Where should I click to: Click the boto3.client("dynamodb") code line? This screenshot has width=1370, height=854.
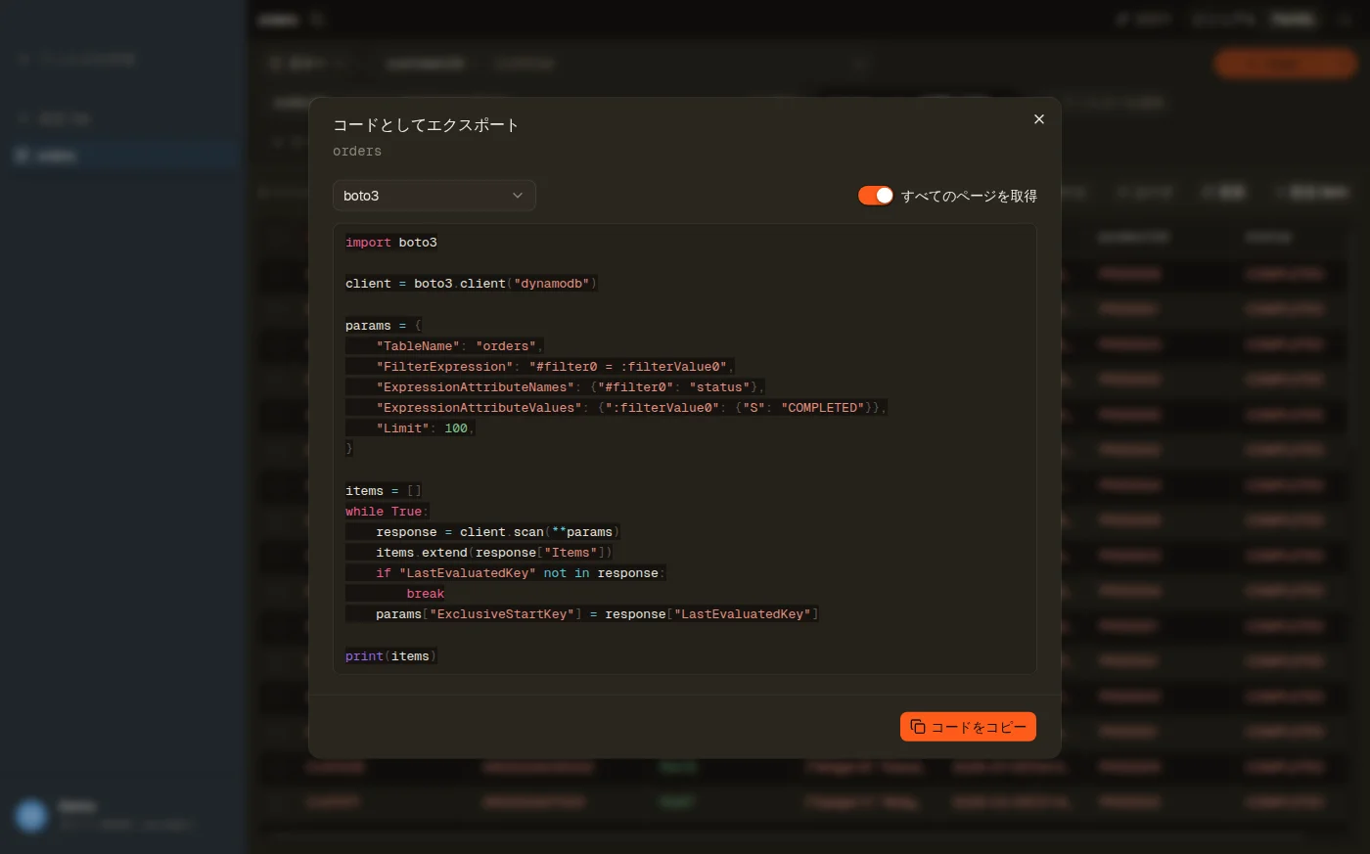pos(471,284)
